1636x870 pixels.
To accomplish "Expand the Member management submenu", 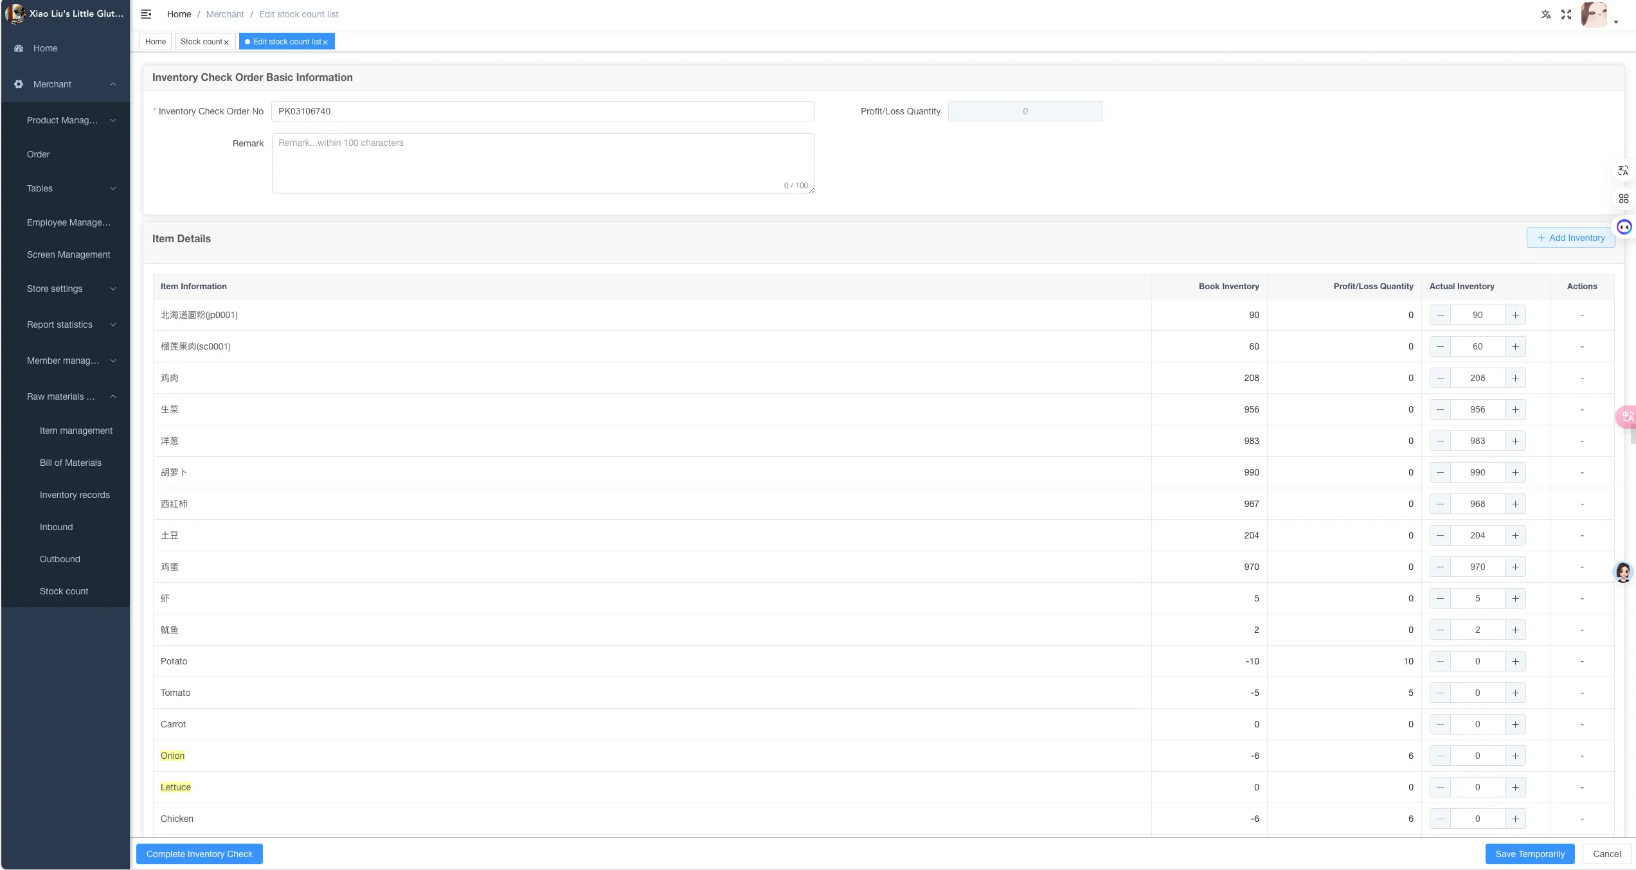I will click(x=113, y=360).
